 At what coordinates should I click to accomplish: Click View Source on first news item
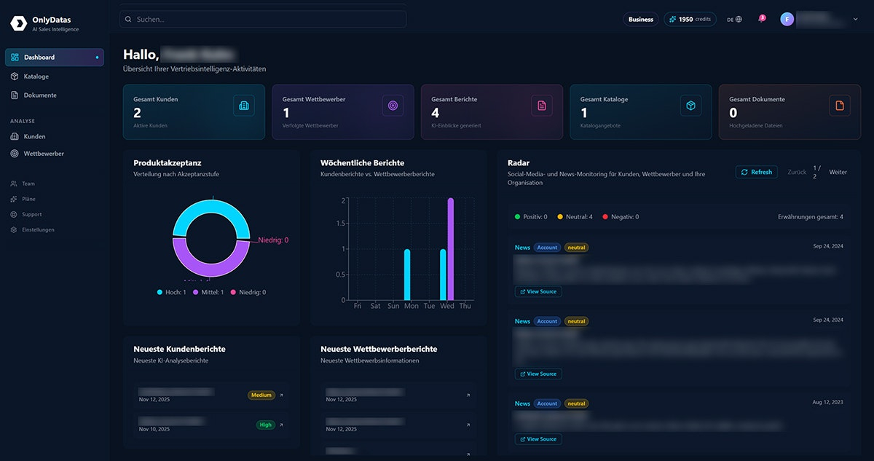538,291
